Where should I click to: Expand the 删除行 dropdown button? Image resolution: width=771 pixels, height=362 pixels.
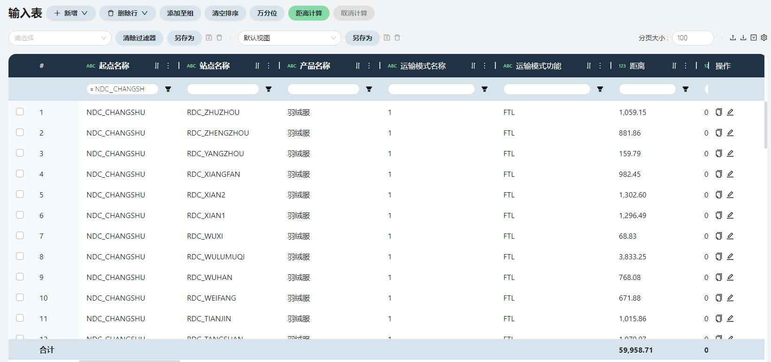[128, 13]
